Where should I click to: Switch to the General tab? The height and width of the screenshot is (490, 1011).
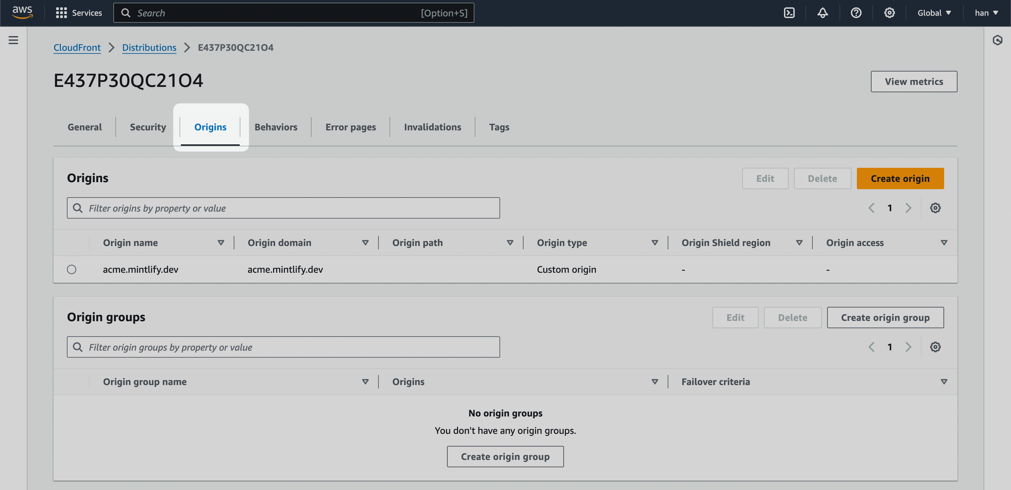click(84, 127)
